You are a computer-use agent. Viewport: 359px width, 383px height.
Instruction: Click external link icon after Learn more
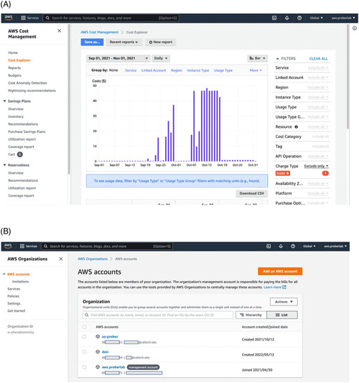tap(284, 287)
